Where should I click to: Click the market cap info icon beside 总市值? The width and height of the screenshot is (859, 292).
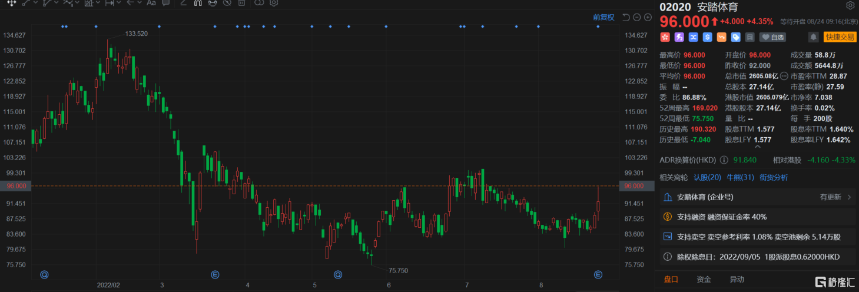[784, 76]
